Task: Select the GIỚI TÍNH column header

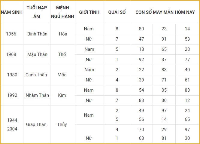Action: pos(89,12)
